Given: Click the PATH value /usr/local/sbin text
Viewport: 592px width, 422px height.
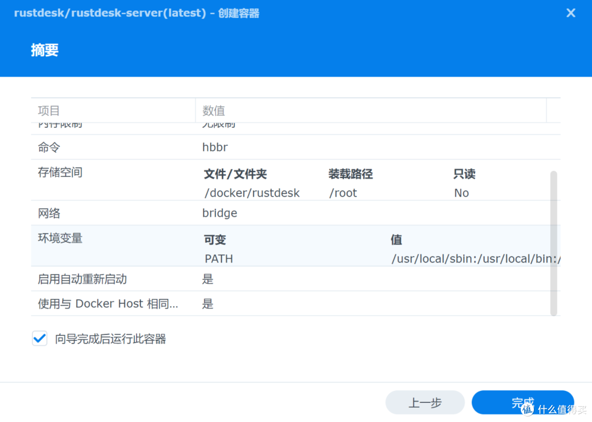Looking at the screenshot, I should point(474,258).
